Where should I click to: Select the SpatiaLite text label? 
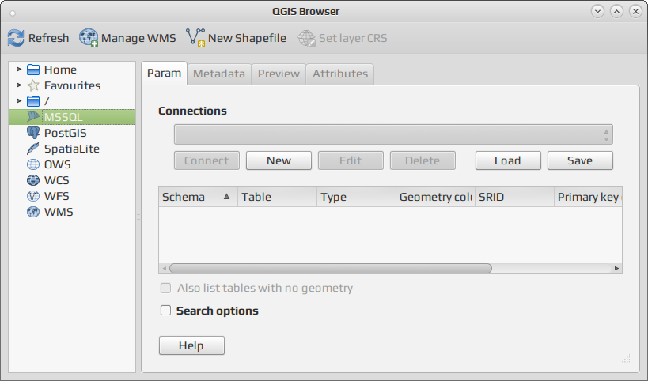point(72,149)
